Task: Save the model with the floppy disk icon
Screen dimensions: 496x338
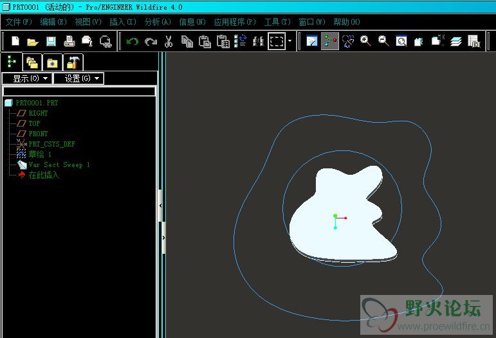Action: click(51, 41)
